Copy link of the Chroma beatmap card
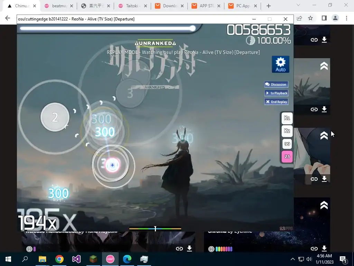 pyautogui.click(x=314, y=249)
